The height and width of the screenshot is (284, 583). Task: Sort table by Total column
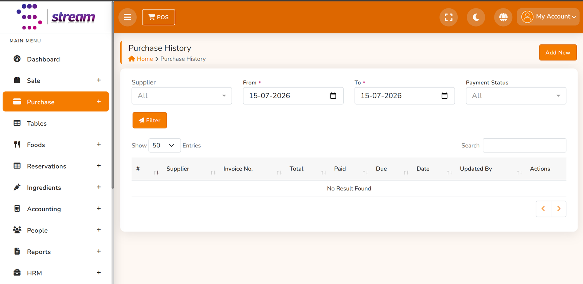[308, 169]
